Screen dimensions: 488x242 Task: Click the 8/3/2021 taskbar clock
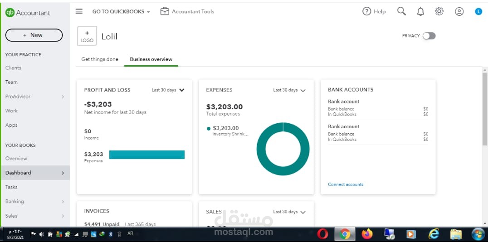15,234
